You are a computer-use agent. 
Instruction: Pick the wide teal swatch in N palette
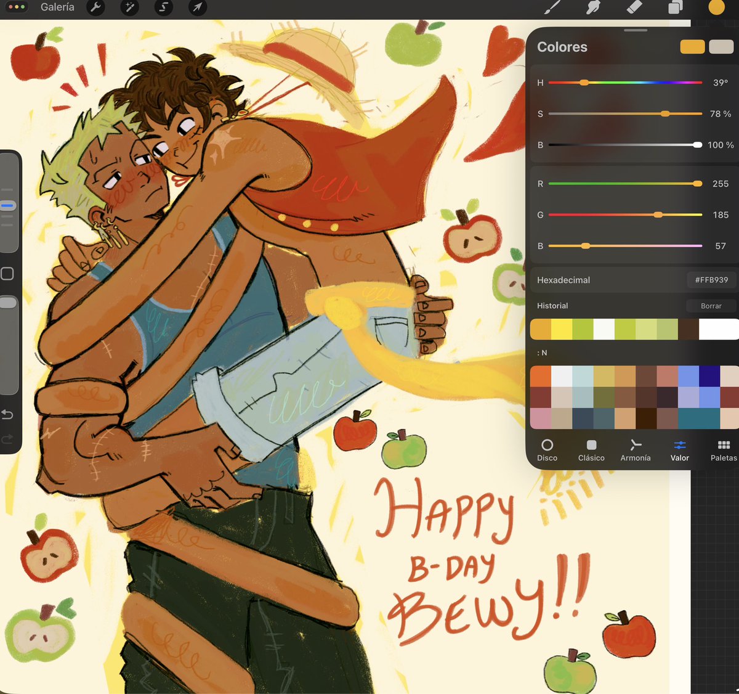click(x=699, y=418)
